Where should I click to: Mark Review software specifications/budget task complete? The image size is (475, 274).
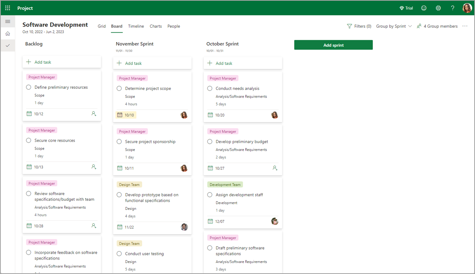pyautogui.click(x=28, y=194)
